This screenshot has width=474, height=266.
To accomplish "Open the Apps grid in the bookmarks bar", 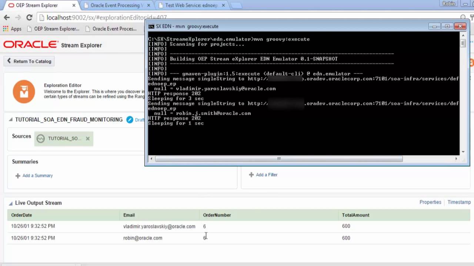I will pos(12,29).
